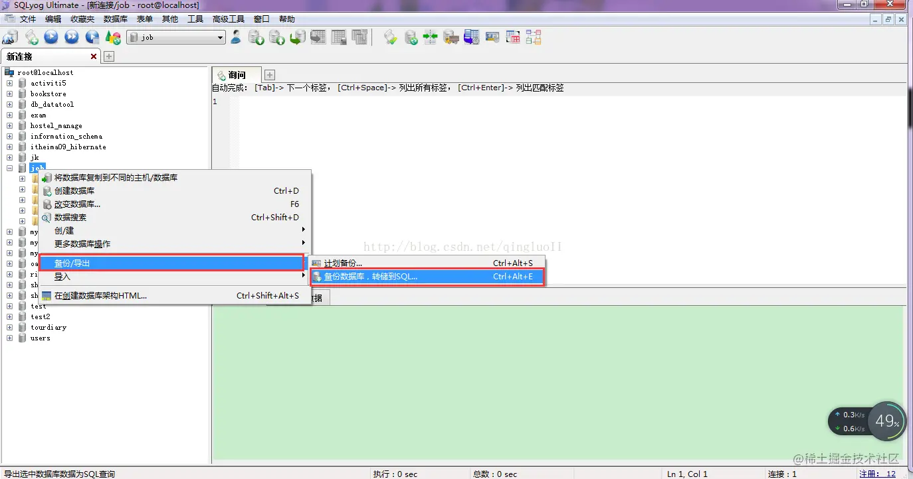The image size is (913, 479).
Task: Select 数据搜索 in the context menu
Action: [175, 218]
